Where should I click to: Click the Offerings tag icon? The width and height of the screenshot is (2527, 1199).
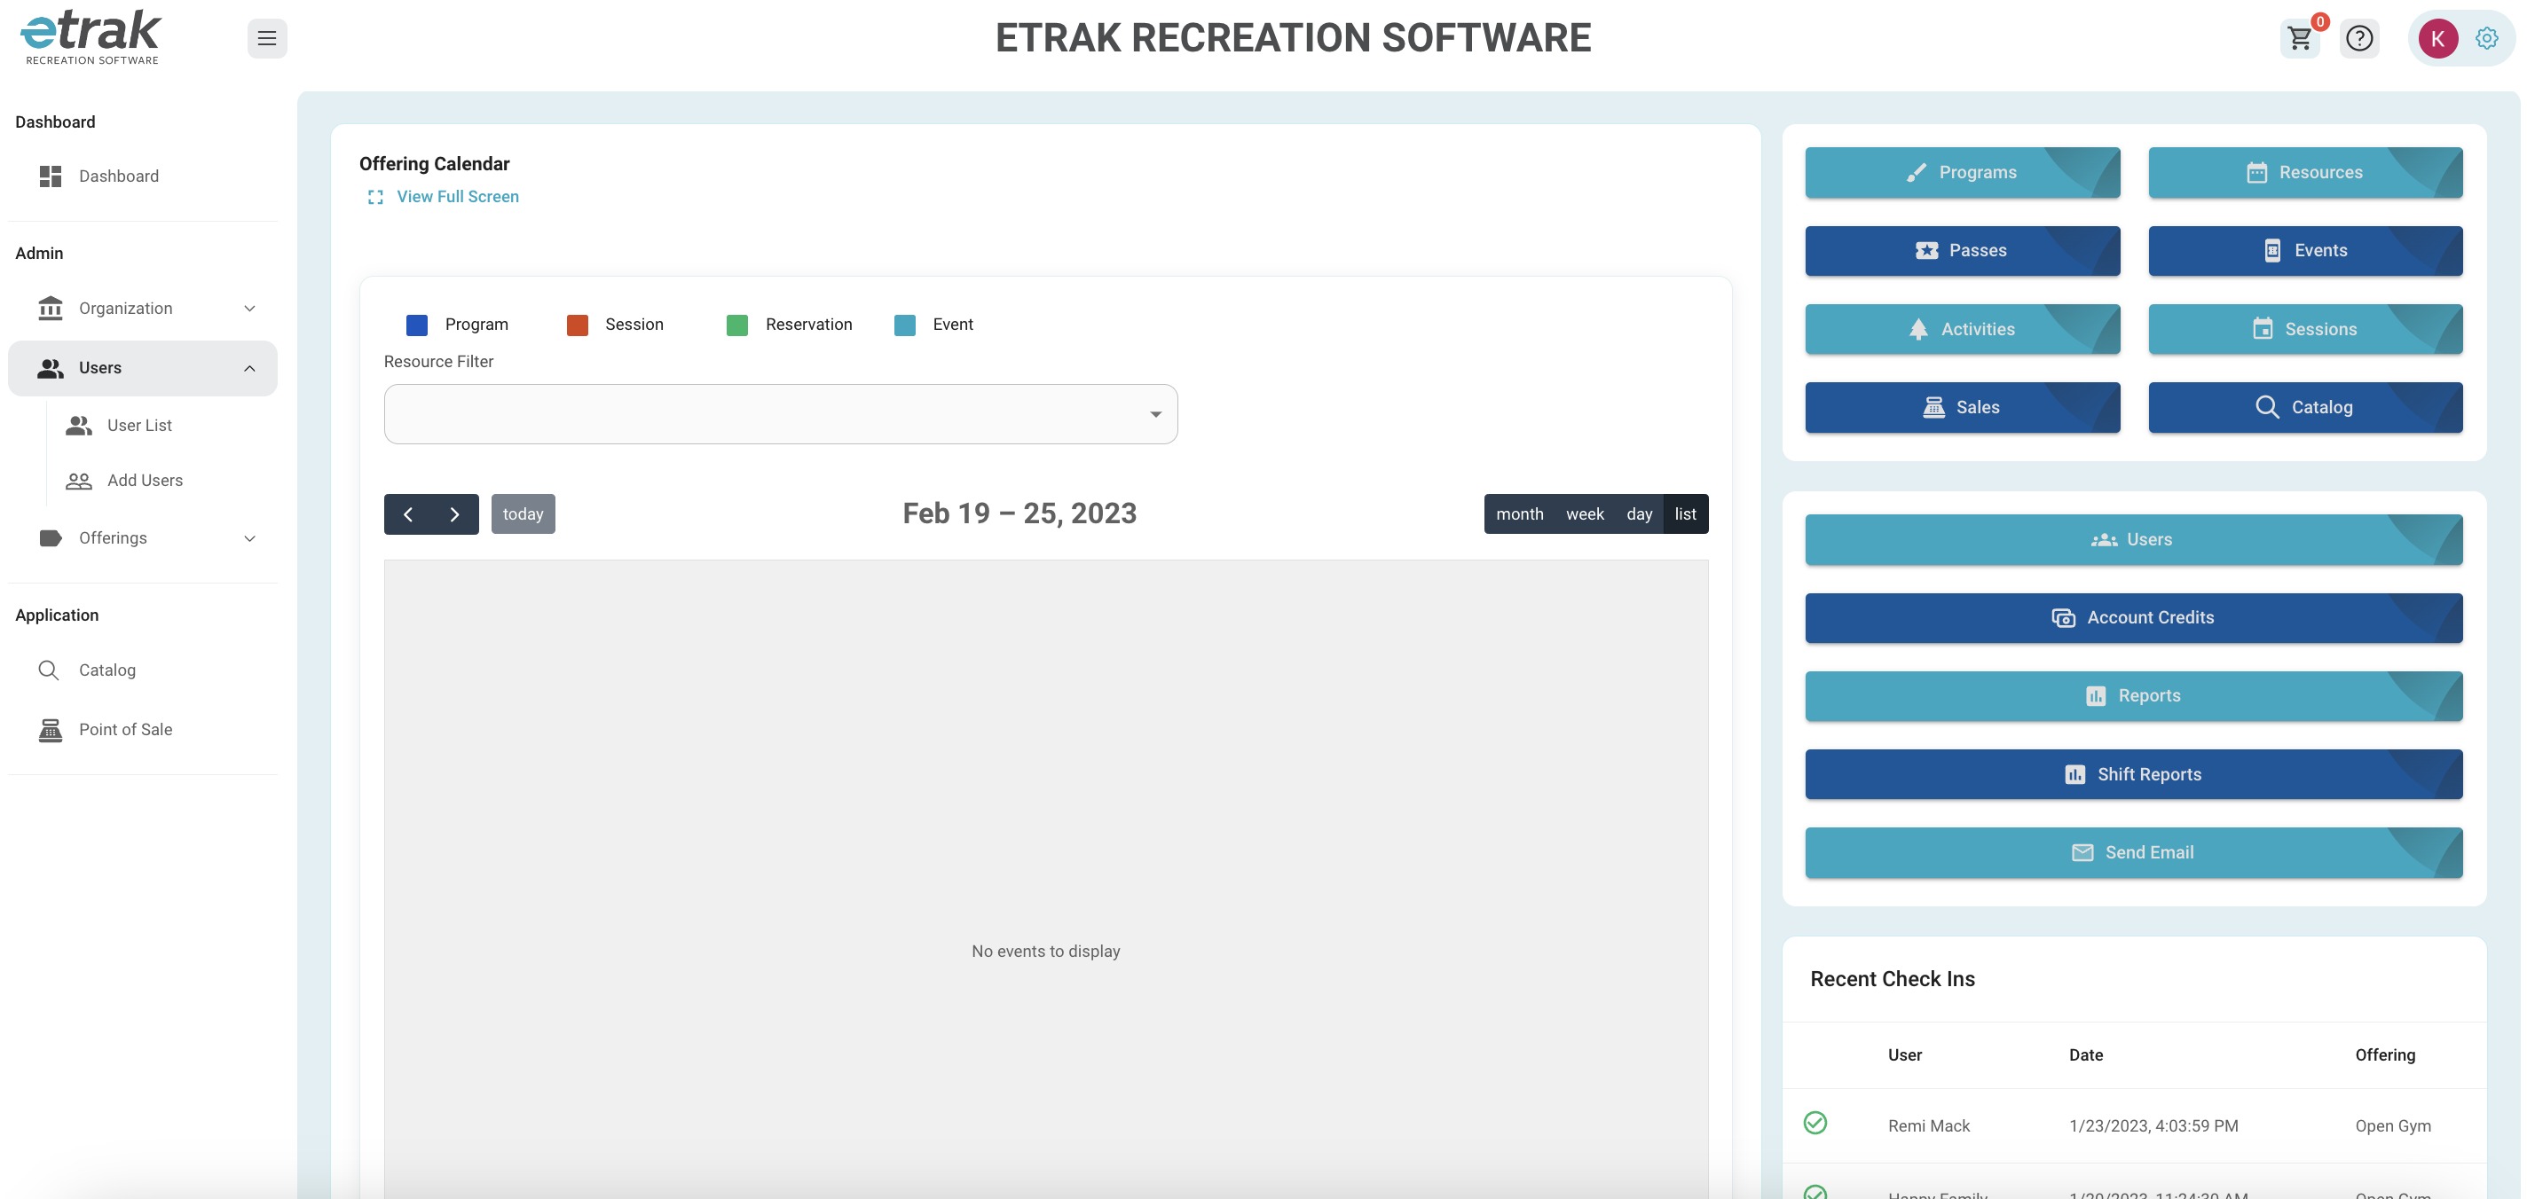tap(50, 537)
